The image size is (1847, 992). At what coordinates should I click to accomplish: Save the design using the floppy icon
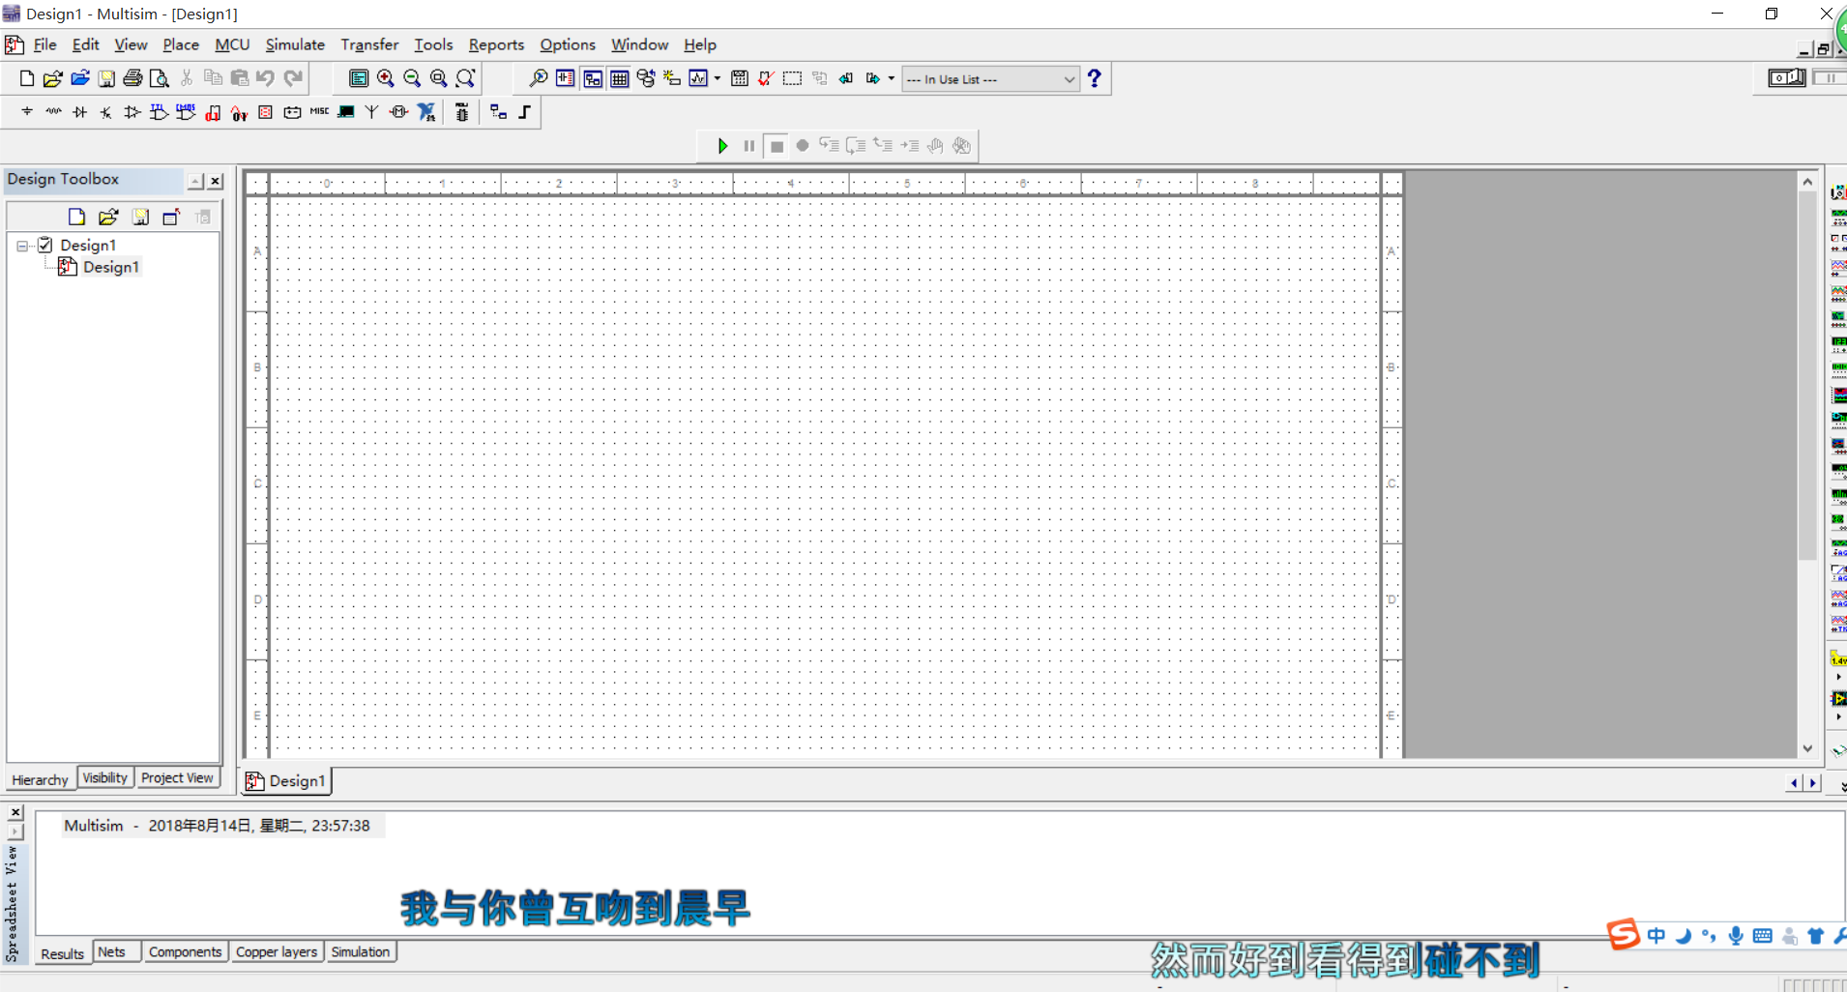click(x=106, y=78)
